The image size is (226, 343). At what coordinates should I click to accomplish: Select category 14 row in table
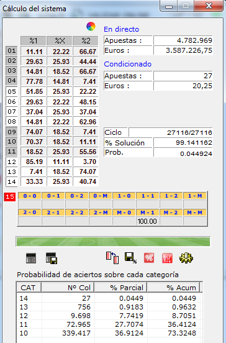pyautogui.click(x=109, y=298)
